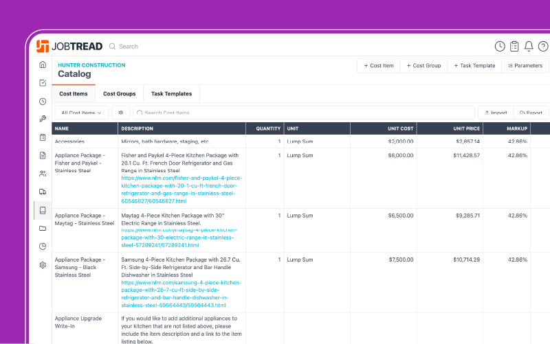The image size is (550, 344).
Task: Click the Export button
Action: (531, 113)
